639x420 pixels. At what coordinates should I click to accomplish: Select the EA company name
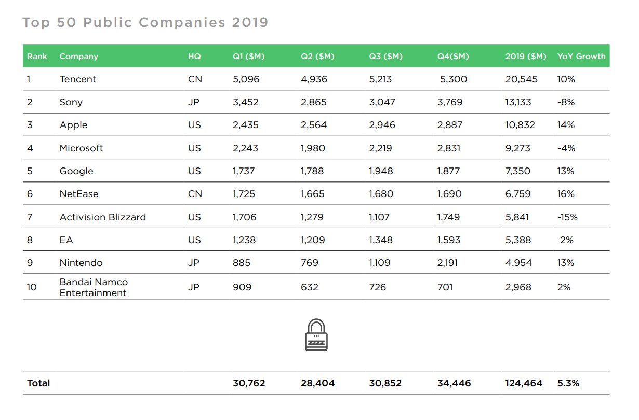65,240
